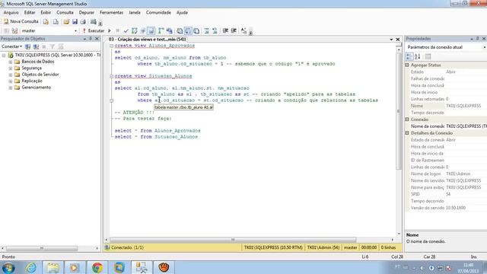487x274 pixels.
Task: Click the Save diskette icon
Action: (75, 21)
